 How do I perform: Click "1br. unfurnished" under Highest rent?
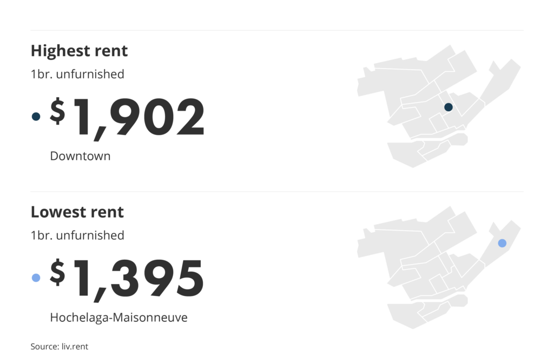[77, 74]
